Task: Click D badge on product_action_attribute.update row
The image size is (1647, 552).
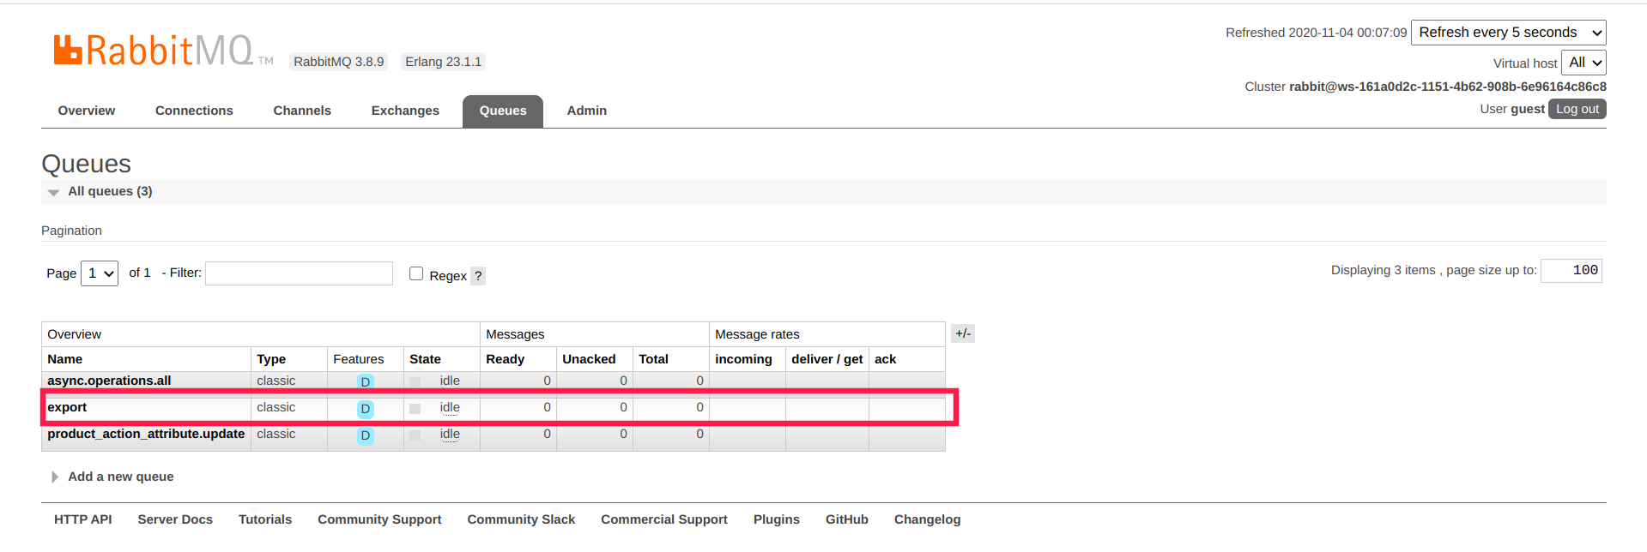Action: click(366, 435)
